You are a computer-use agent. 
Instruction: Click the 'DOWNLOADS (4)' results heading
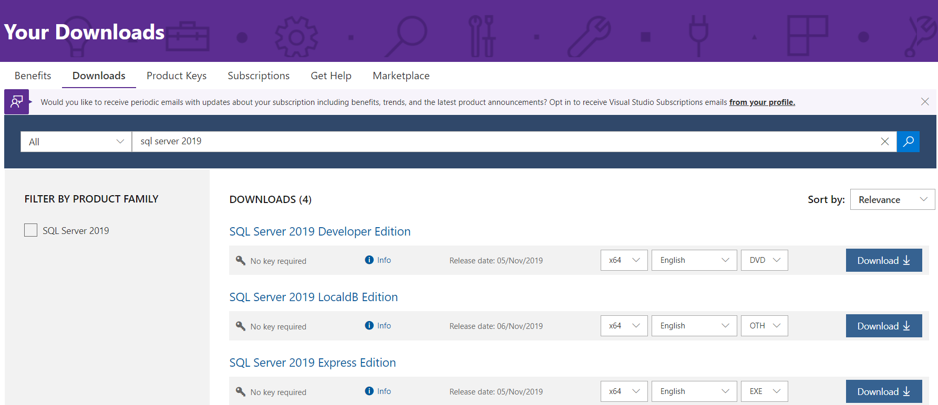coord(271,199)
